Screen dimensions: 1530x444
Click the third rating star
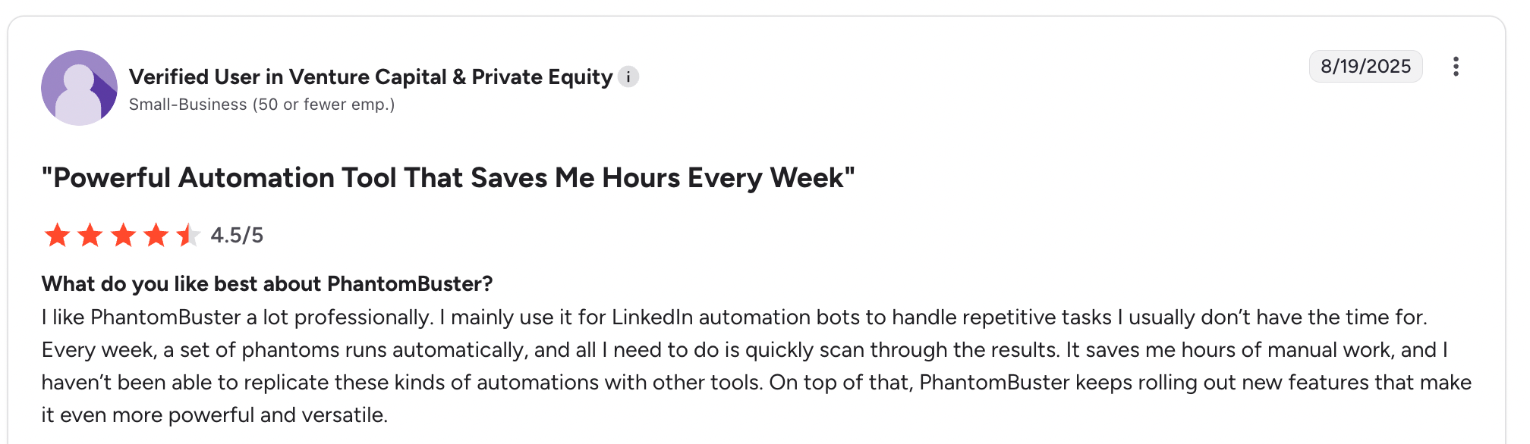click(123, 236)
